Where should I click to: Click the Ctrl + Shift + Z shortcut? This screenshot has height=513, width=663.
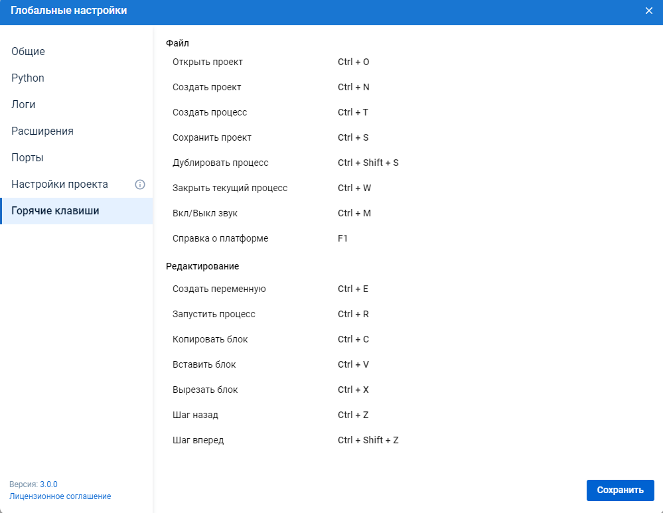tap(368, 441)
